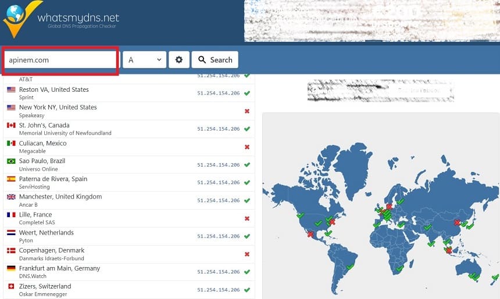The height and width of the screenshot is (299, 500).
Task: Click the St. John's, Canada location text
Action: [44, 125]
